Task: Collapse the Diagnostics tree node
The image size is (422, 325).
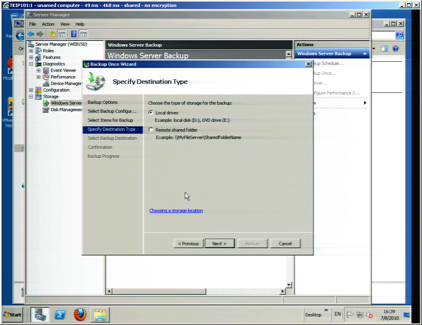Action: pyautogui.click(x=31, y=64)
